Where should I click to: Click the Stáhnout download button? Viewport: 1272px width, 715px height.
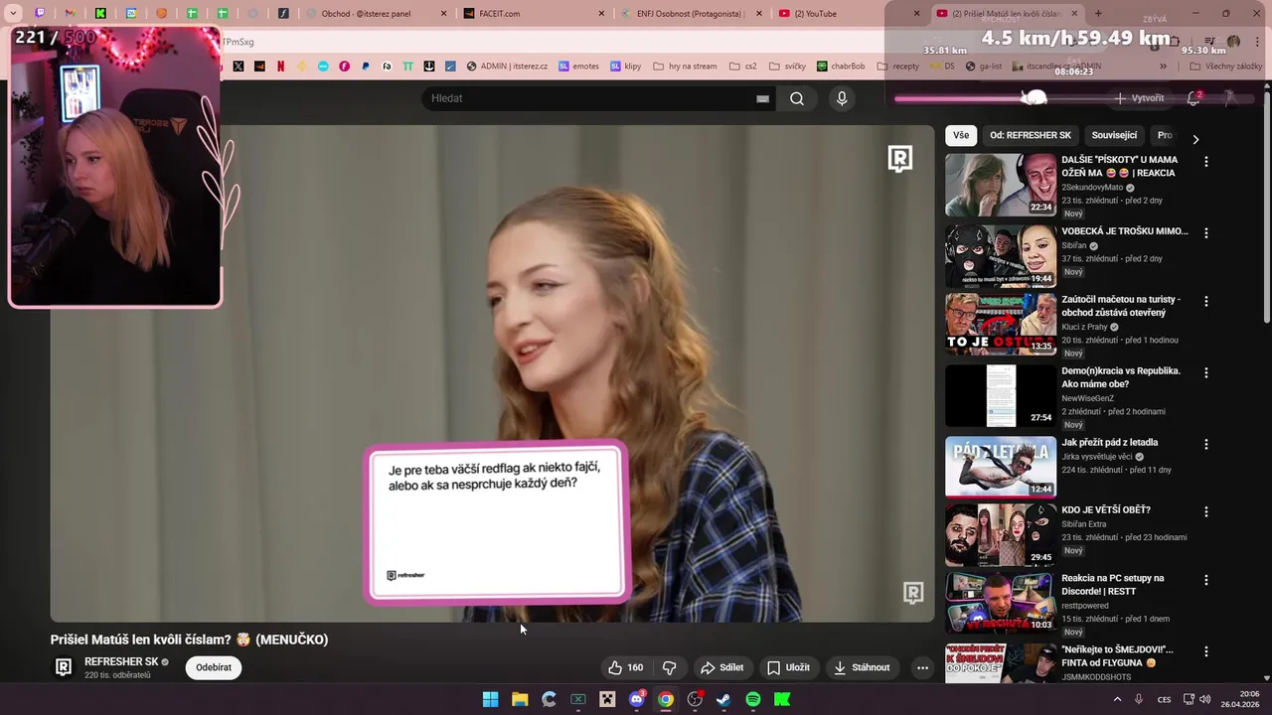(862, 667)
